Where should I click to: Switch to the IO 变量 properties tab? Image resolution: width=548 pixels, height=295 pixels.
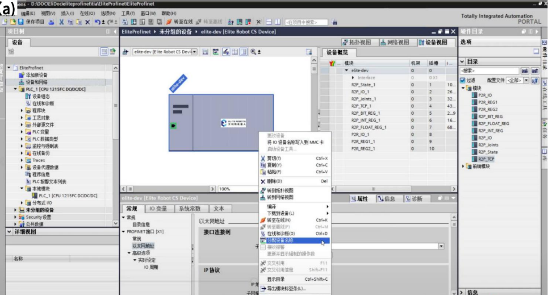pos(158,209)
